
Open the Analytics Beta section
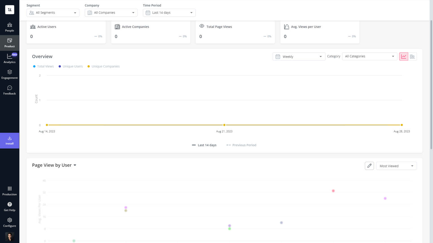point(10,58)
